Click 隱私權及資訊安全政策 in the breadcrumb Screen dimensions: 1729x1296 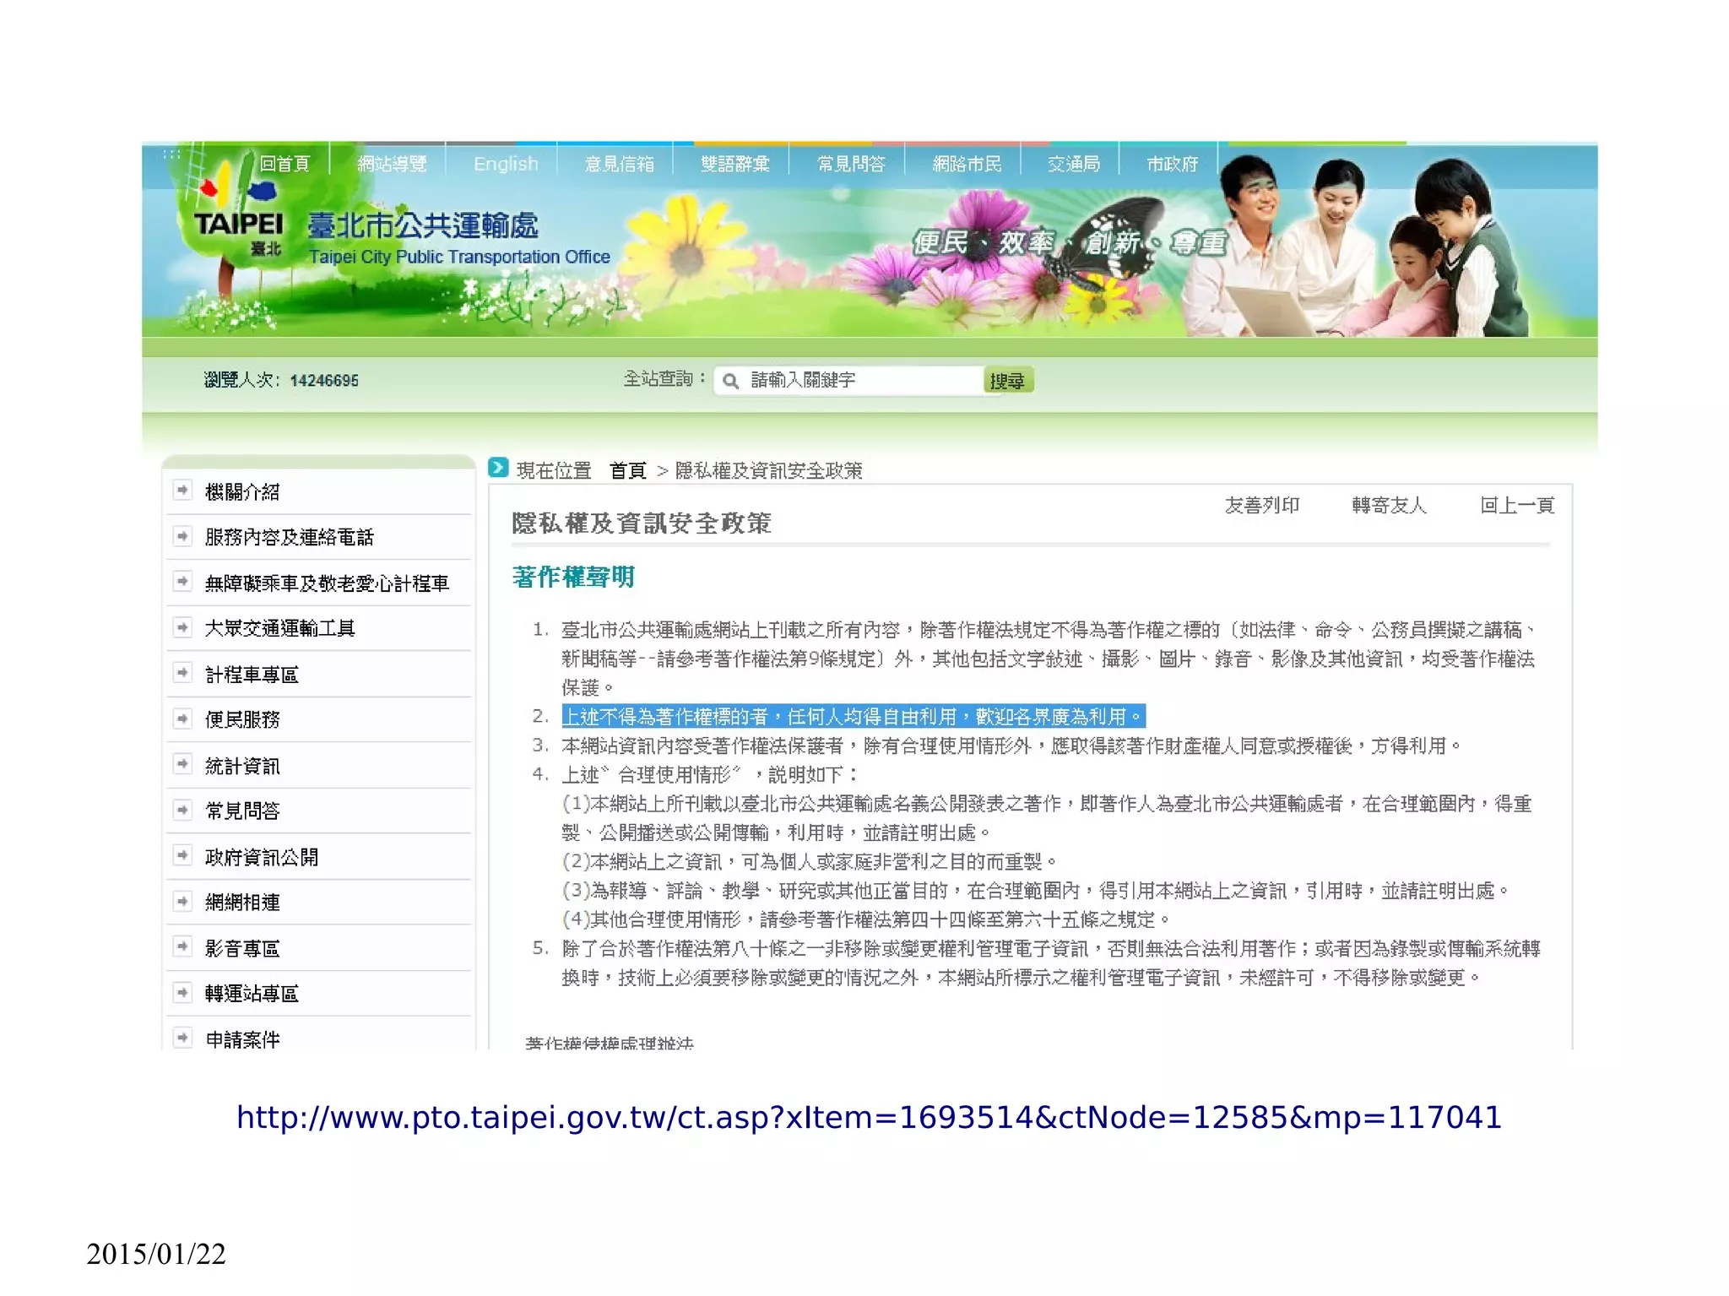[x=769, y=470]
